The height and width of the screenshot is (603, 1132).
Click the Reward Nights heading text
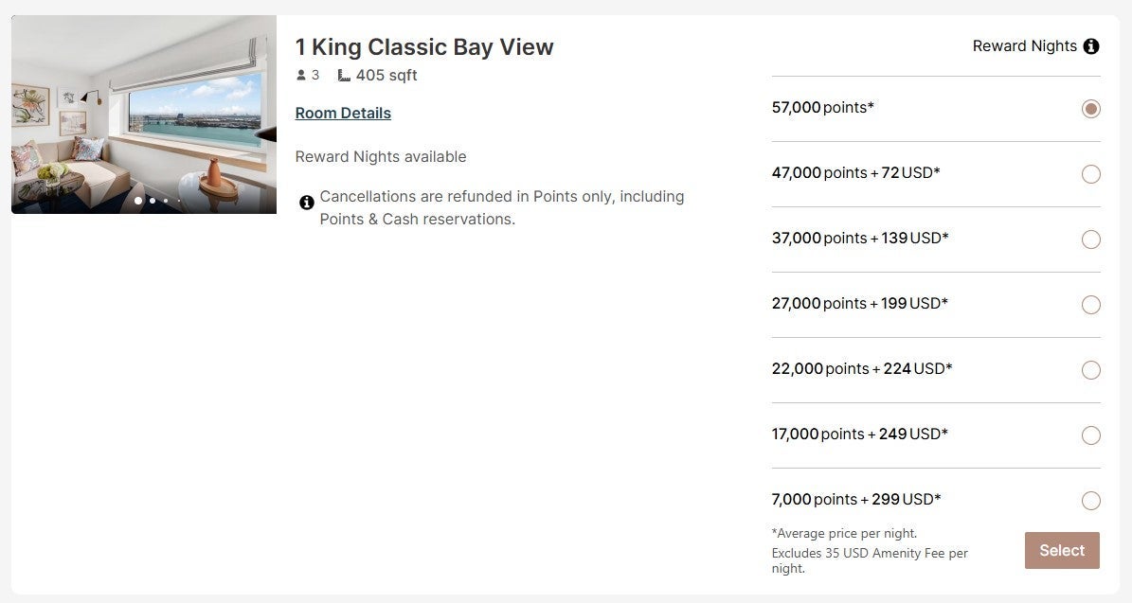[1024, 45]
